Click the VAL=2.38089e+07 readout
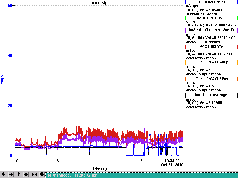This screenshot has height=178, width=238. 221,25
